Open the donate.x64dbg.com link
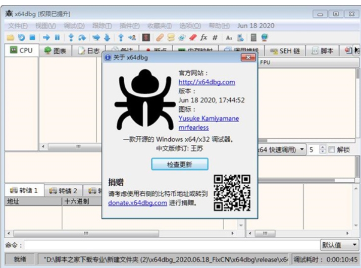 [x=138, y=203]
